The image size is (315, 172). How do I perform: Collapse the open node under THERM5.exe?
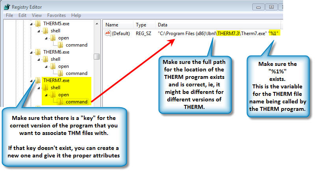coord(46,38)
